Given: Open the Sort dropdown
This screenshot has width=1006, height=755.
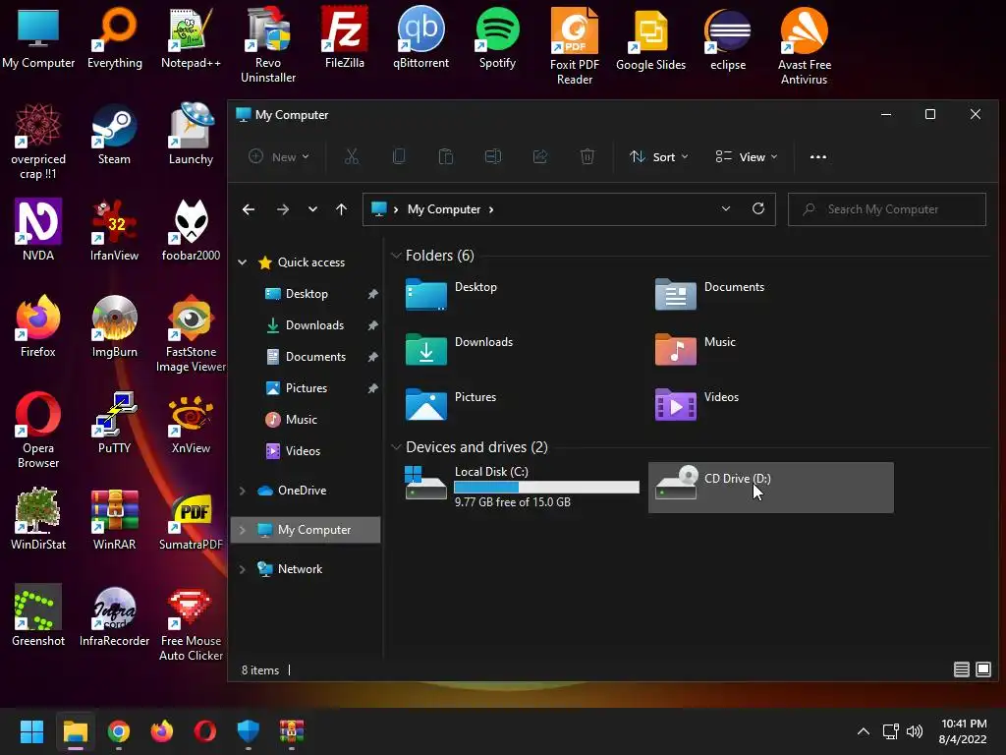Looking at the screenshot, I should pos(658,156).
